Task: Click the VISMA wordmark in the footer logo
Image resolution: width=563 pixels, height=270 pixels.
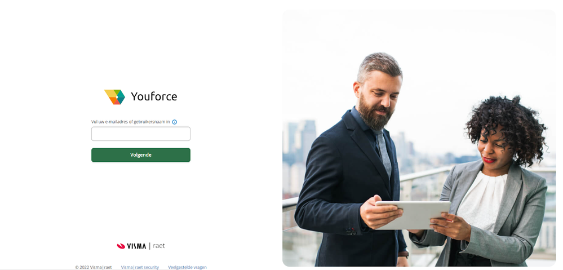Action: pyautogui.click(x=136, y=246)
